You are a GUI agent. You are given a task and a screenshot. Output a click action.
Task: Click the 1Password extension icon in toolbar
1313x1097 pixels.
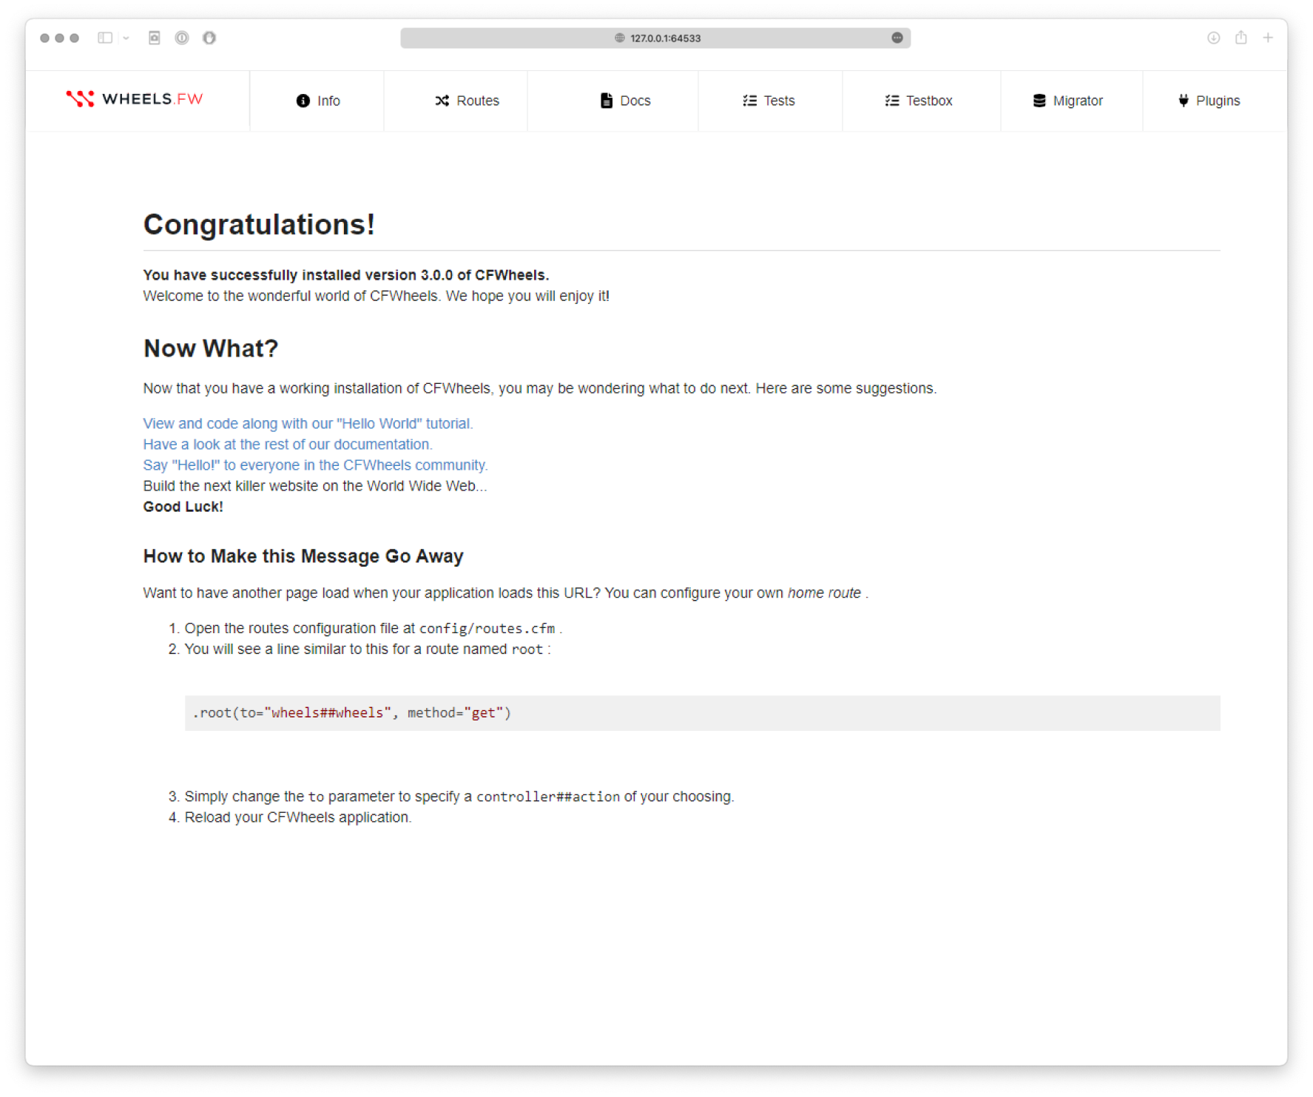coord(182,38)
